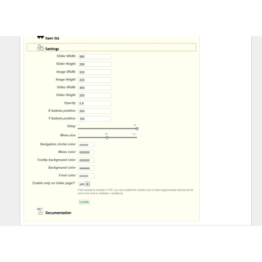The width and height of the screenshot is (262, 262).
Task: Open the Documentation PDF icon
Action: coord(40,211)
